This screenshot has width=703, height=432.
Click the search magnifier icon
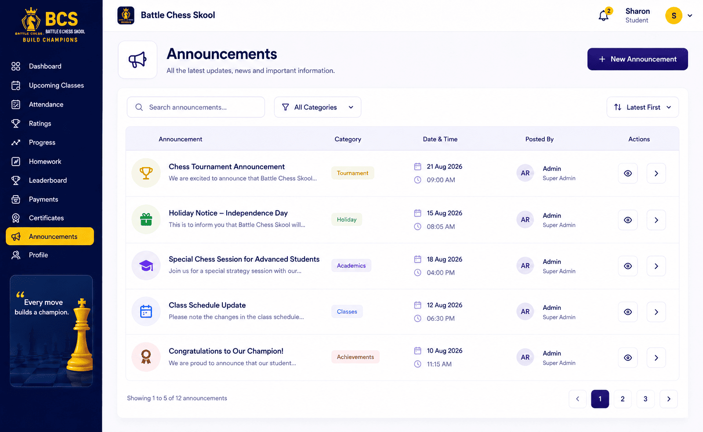(x=139, y=107)
